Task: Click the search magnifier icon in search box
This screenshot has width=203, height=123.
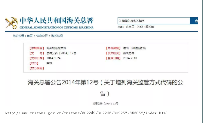Action: (x=120, y=21)
